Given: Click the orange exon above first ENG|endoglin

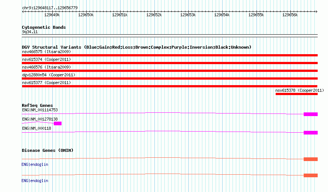Looking at the screenshot, I should coord(311,159).
